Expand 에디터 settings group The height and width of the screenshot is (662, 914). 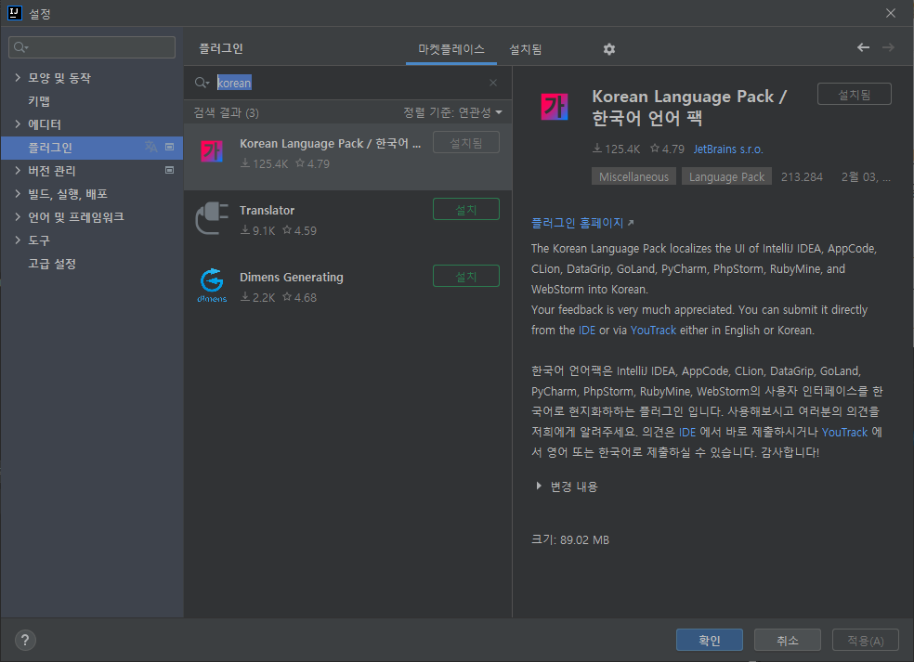pyautogui.click(x=18, y=124)
